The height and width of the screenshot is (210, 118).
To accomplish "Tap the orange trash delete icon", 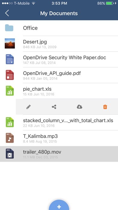I will (x=105, y=107).
